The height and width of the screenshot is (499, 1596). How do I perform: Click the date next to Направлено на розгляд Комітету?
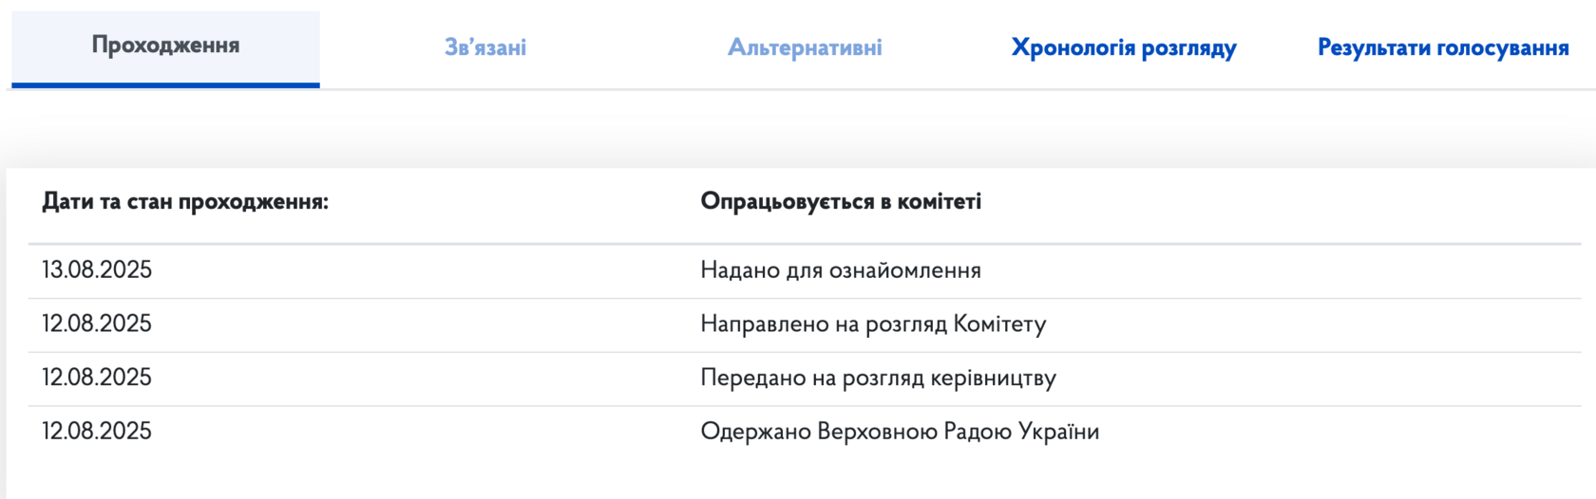click(x=97, y=323)
